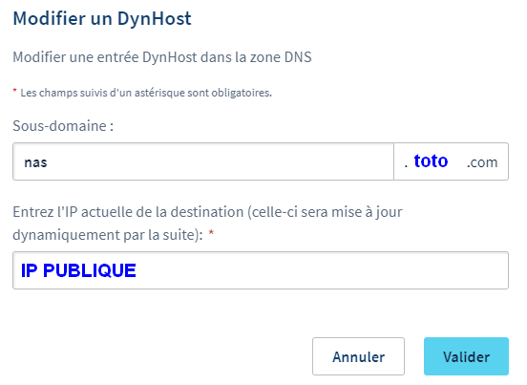Viewport: 527px width, 385px height.
Task: Click the domain suffix box beside subdomain
Action: [451, 161]
